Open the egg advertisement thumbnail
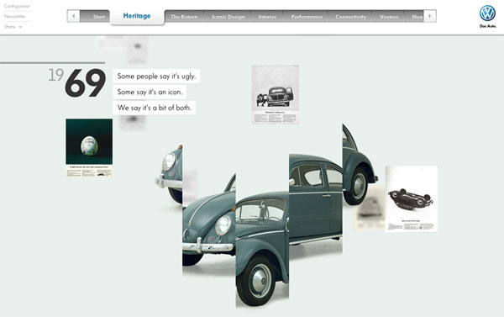504x317 pixels. 89,148
